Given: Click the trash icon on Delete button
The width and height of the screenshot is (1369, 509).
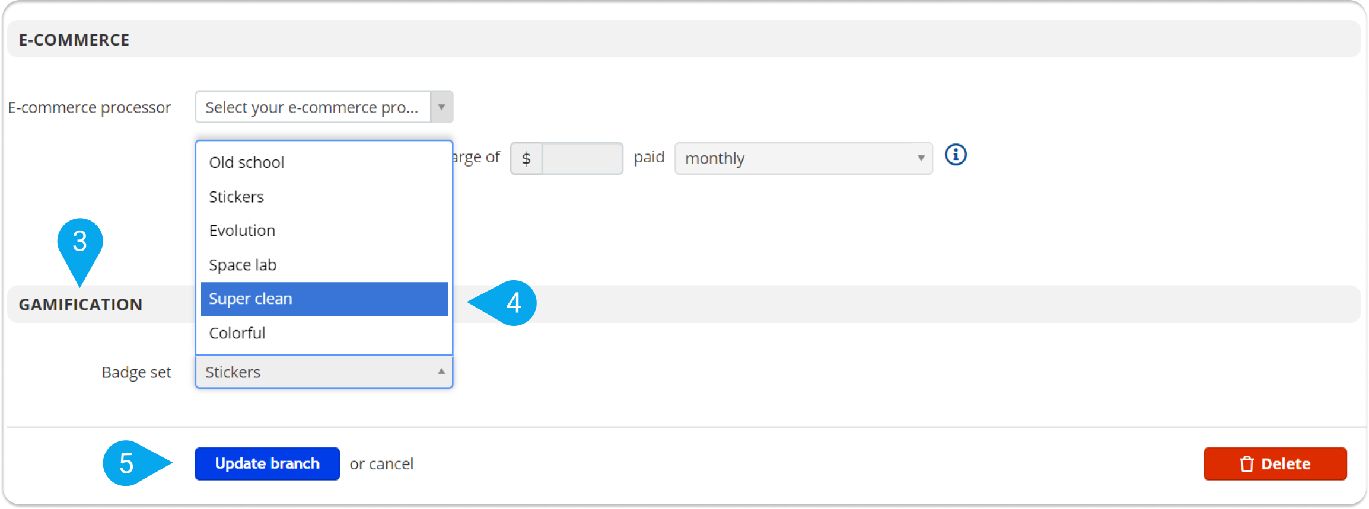Looking at the screenshot, I should pos(1246,464).
